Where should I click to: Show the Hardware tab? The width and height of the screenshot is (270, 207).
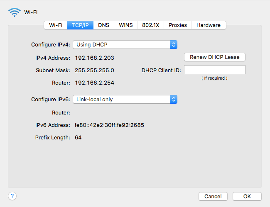pos(209,25)
